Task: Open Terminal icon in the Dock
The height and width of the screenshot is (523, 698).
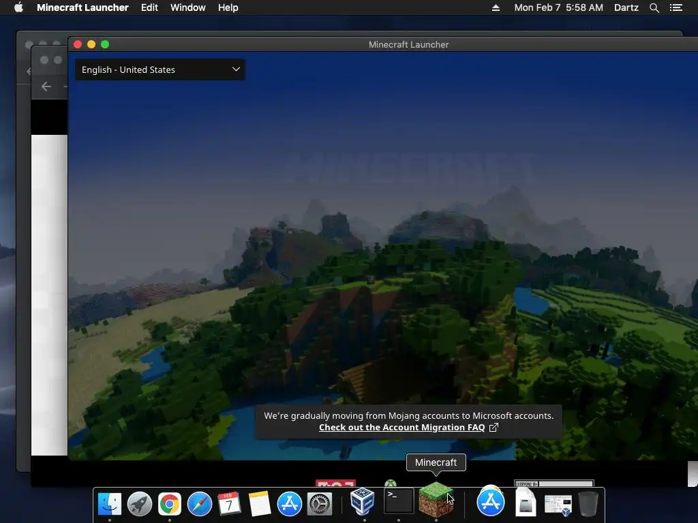Action: point(398,501)
